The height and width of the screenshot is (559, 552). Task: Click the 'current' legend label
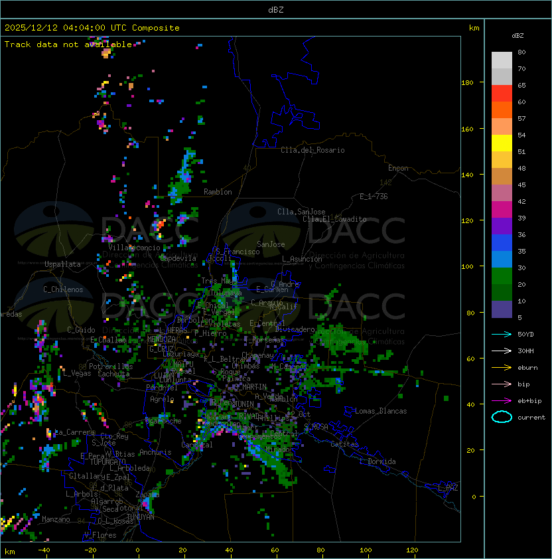531,418
